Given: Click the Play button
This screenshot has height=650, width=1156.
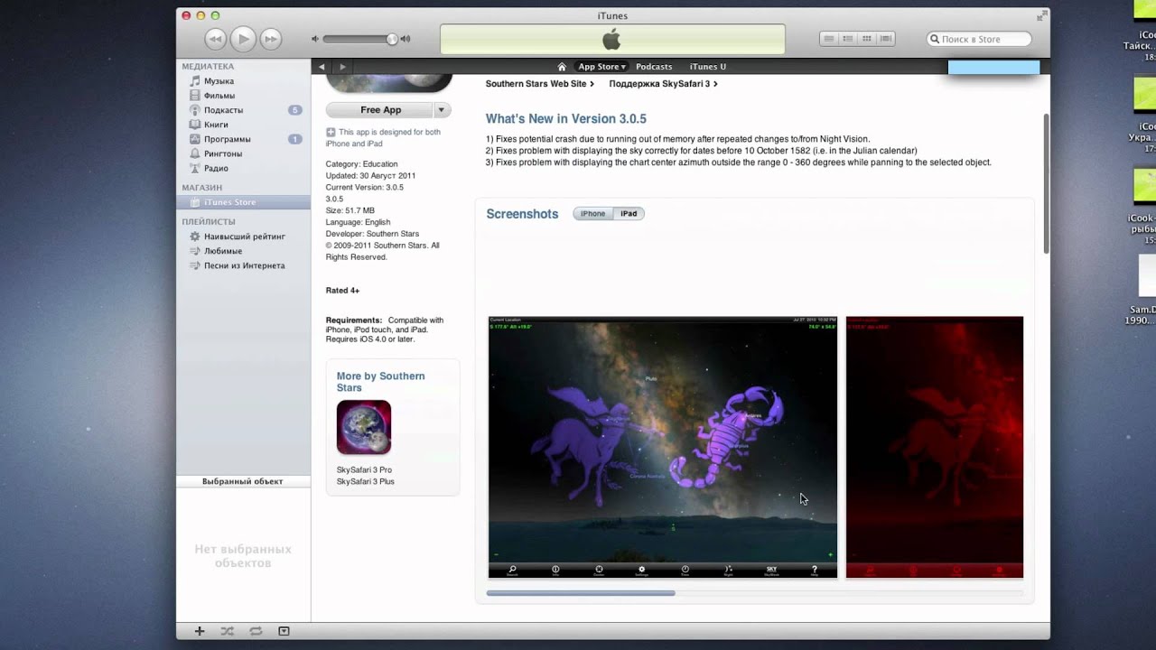Looking at the screenshot, I should 243,39.
